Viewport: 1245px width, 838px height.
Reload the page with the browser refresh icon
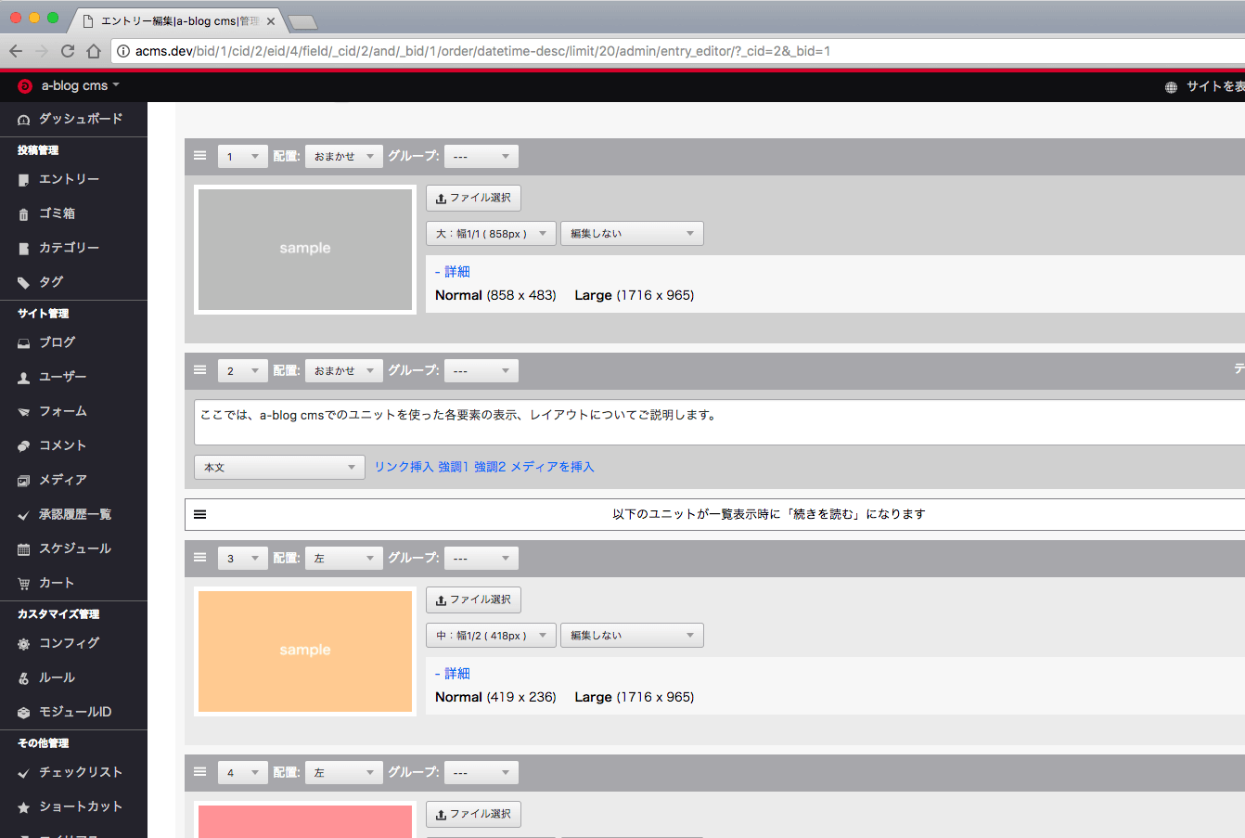click(68, 51)
